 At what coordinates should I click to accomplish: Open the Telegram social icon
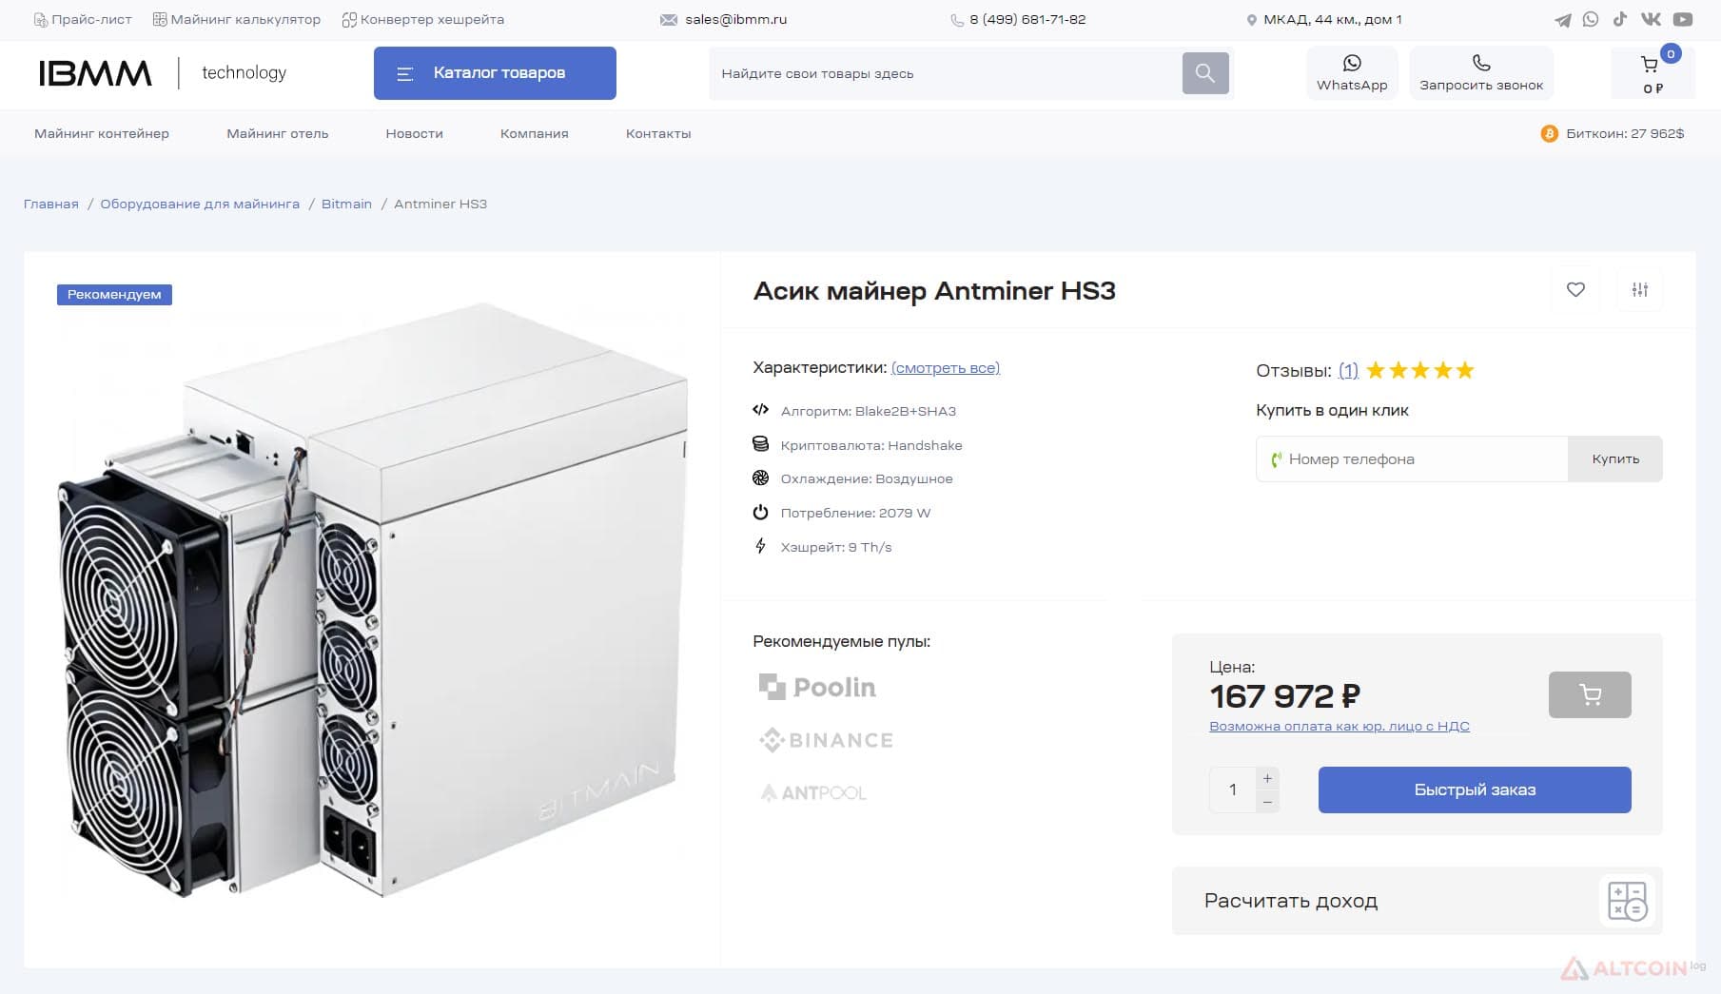pyautogui.click(x=1563, y=19)
